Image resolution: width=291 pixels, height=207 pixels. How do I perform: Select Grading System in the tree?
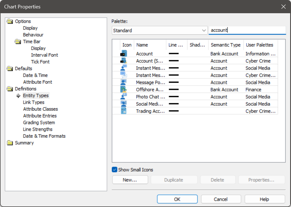(39, 122)
